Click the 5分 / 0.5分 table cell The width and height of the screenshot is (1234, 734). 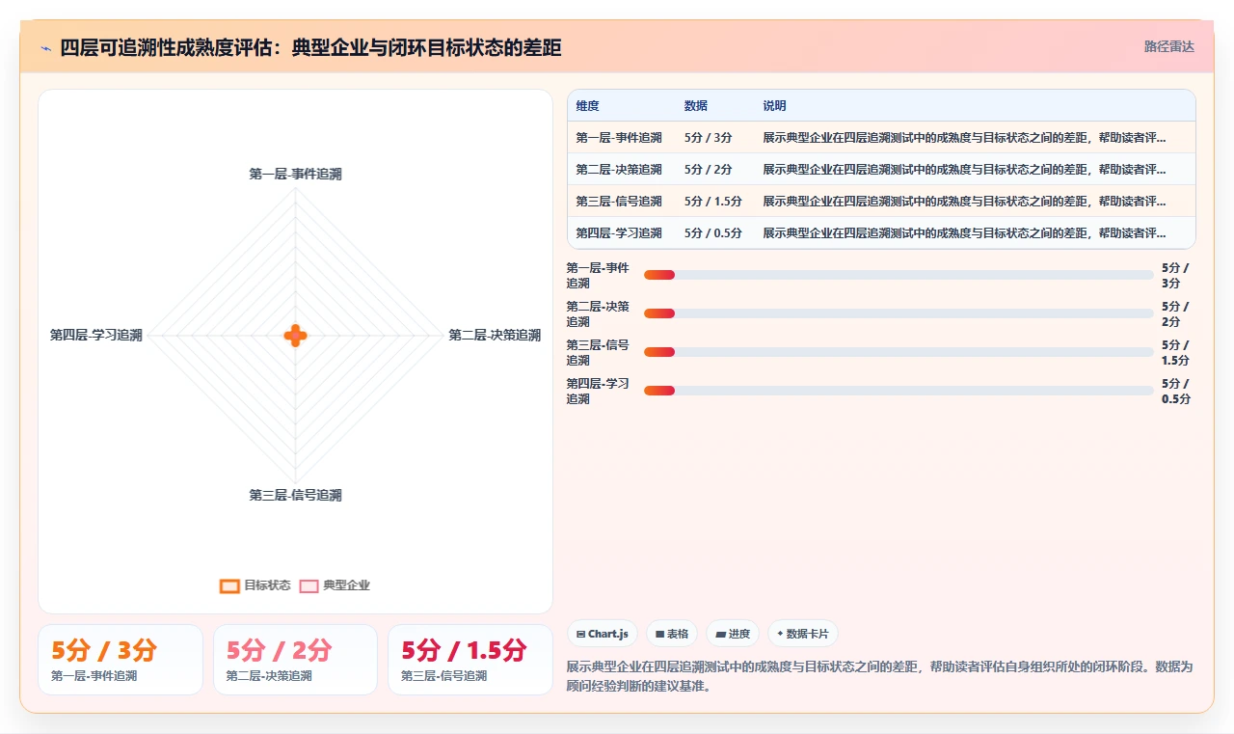click(713, 233)
